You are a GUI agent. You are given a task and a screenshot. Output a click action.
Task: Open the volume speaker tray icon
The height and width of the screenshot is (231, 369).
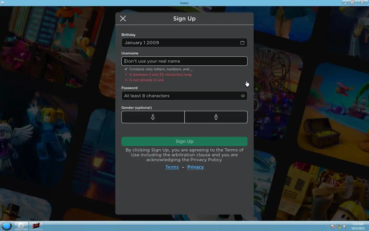coord(345,226)
